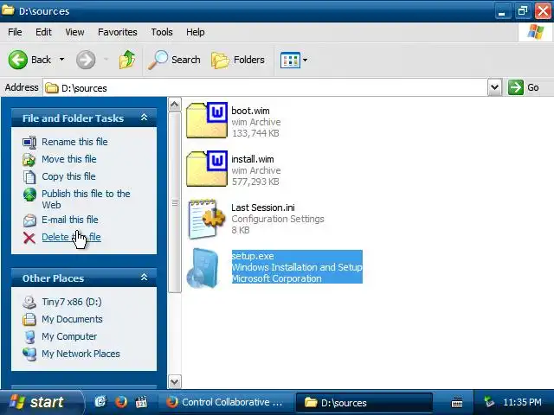This screenshot has width=554, height=415.
Task: Click the Rename this file link
Action: pos(74,142)
